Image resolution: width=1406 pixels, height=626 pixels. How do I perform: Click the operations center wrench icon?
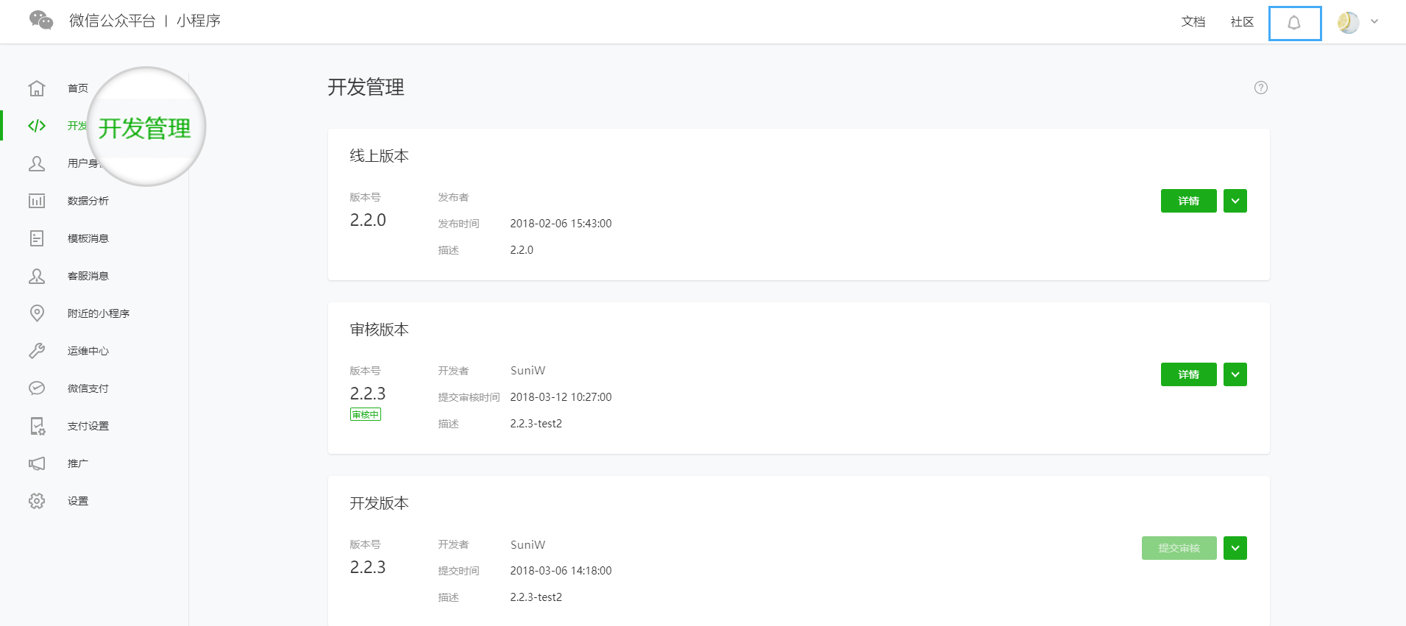coord(37,351)
